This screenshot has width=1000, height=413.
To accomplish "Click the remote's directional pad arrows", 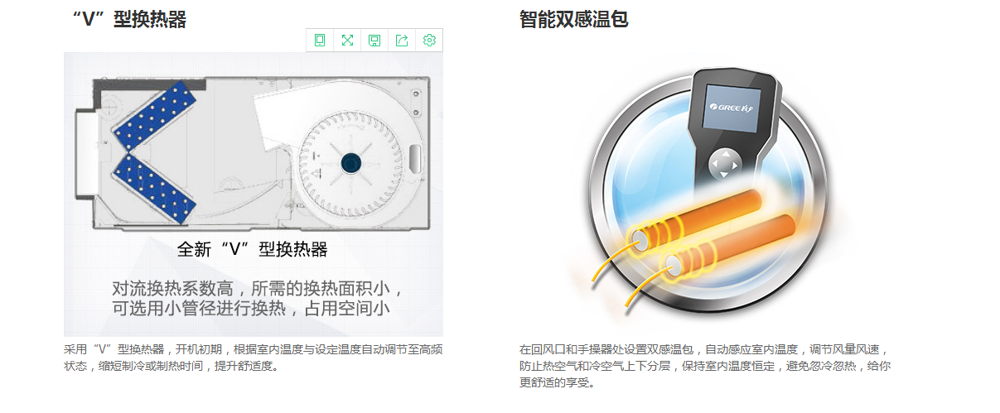I will (723, 163).
